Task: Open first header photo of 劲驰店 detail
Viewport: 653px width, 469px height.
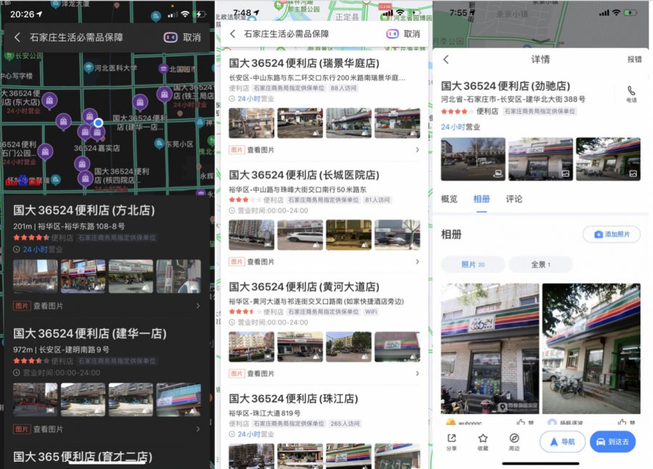Action: point(473,159)
